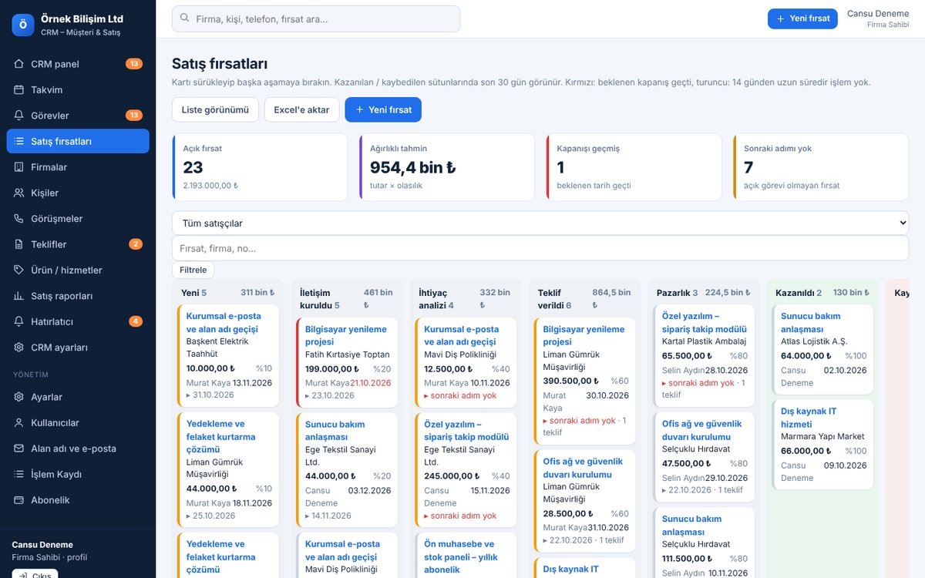Open Satış raporları page
This screenshot has width=925, height=578.
point(78,296)
